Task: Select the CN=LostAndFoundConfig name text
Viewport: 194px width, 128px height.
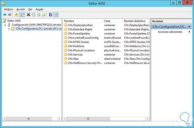Action: pyautogui.click(x=83, y=38)
